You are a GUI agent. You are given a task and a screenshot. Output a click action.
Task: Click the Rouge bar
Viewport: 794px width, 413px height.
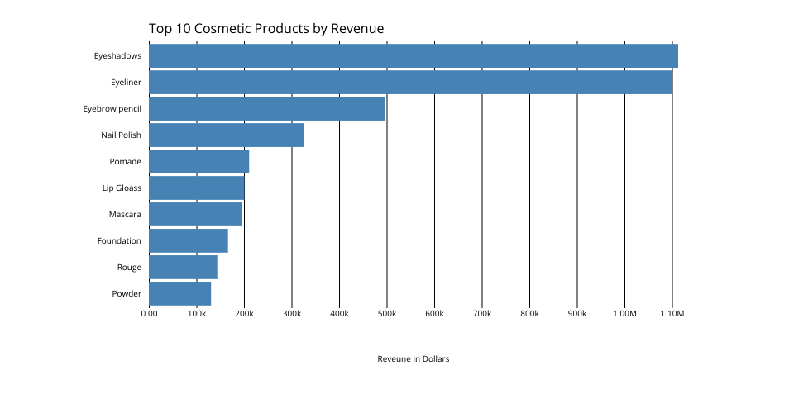(x=183, y=268)
